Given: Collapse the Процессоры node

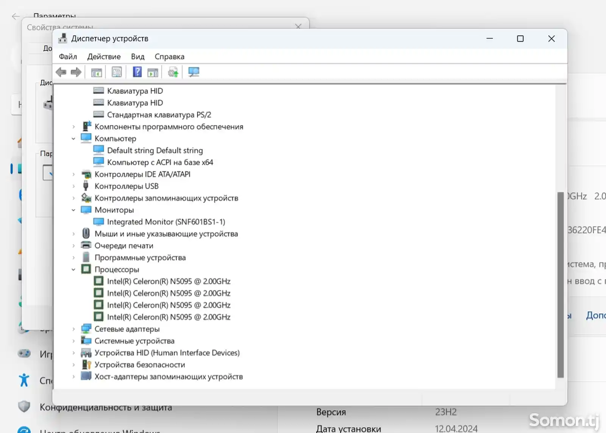Looking at the screenshot, I should coord(73,270).
